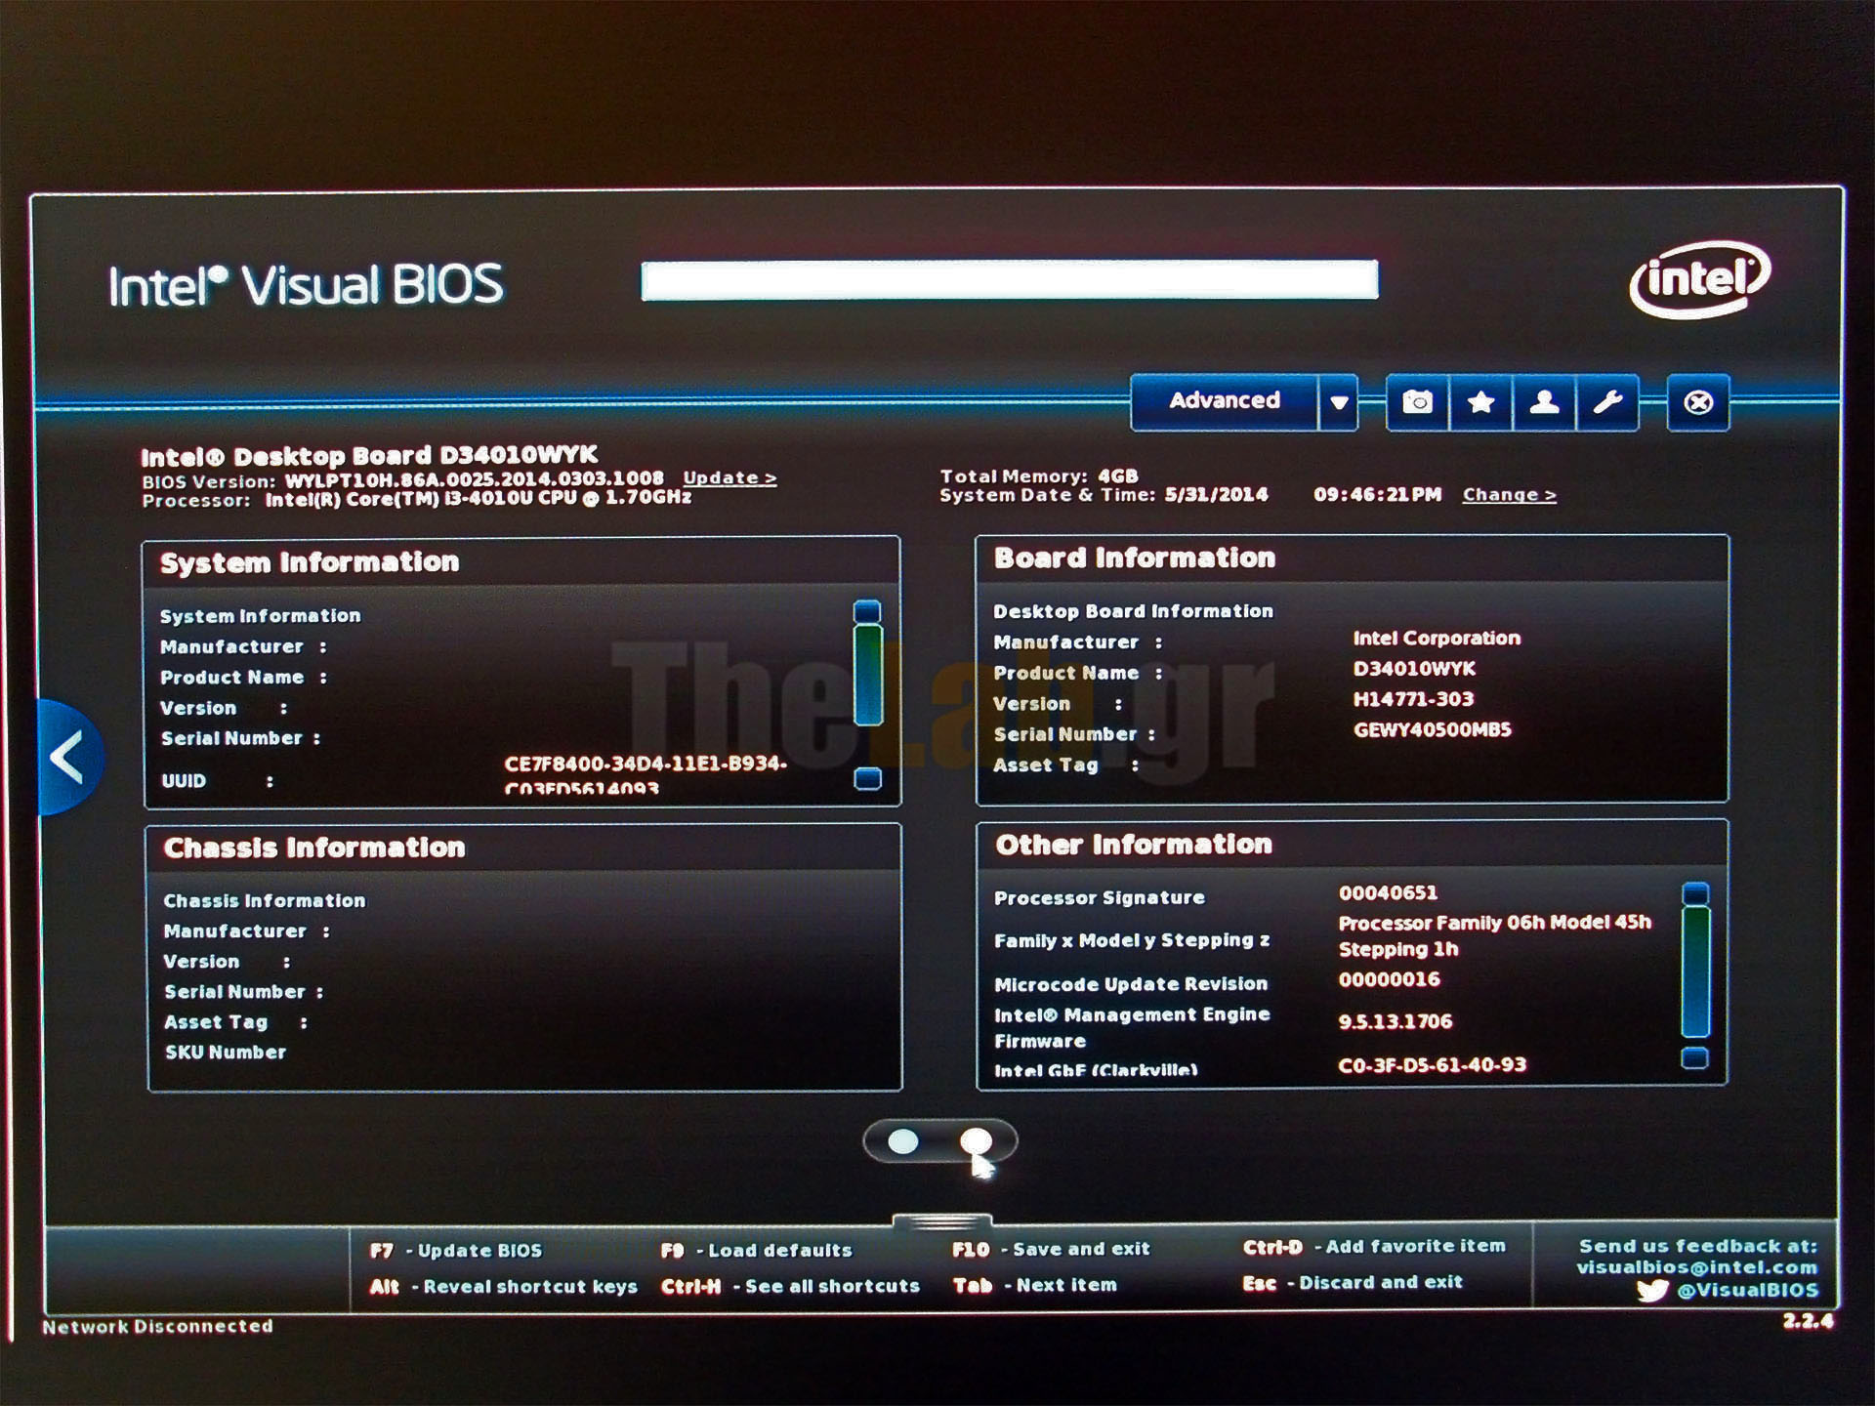Select the first page dot indicator
Viewport: 1875px width, 1406px height.
coord(903,1141)
